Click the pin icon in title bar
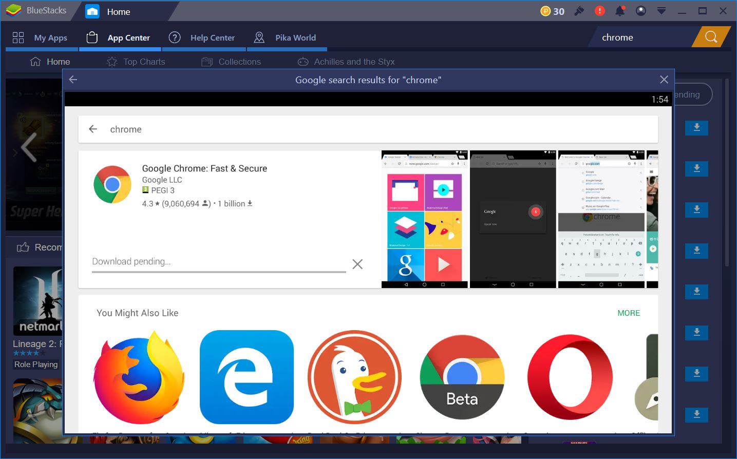The width and height of the screenshot is (737, 459). point(579,11)
